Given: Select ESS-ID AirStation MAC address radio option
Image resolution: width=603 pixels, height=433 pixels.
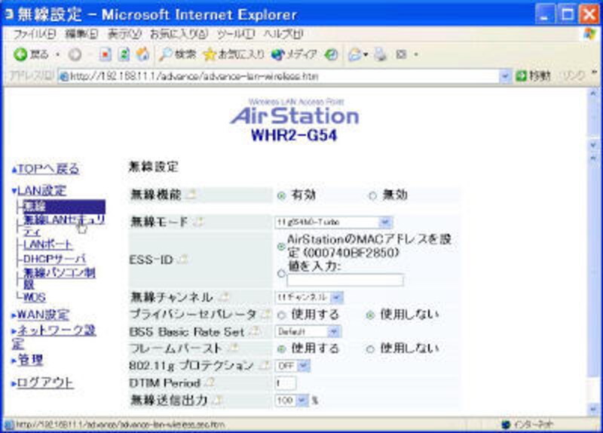Looking at the screenshot, I should coord(281,247).
